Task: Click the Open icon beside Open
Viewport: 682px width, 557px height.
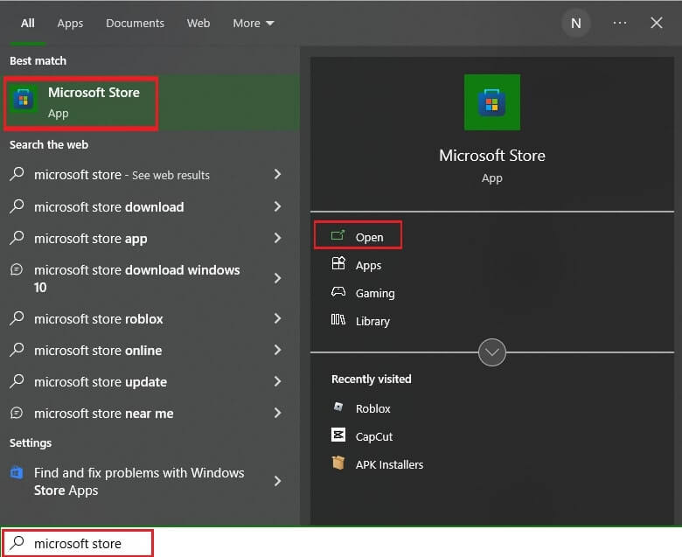Action: click(x=338, y=236)
